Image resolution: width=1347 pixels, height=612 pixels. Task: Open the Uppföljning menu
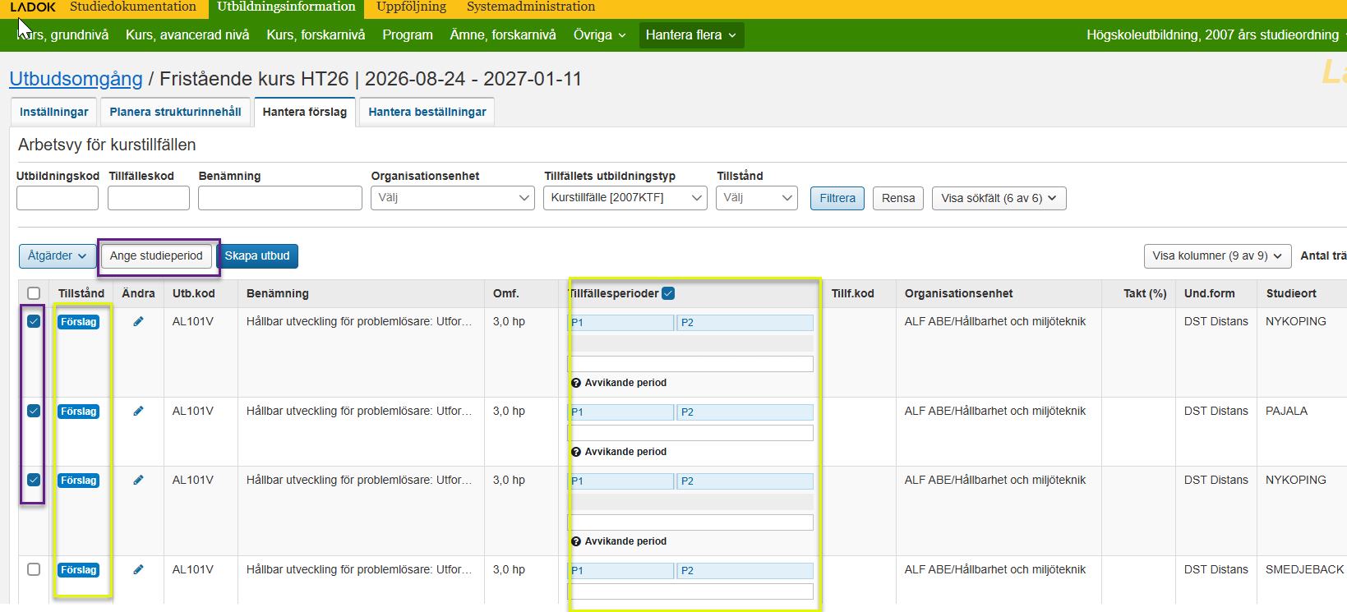411,7
